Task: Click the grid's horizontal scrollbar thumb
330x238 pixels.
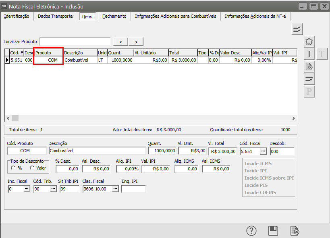Action: click(15, 118)
